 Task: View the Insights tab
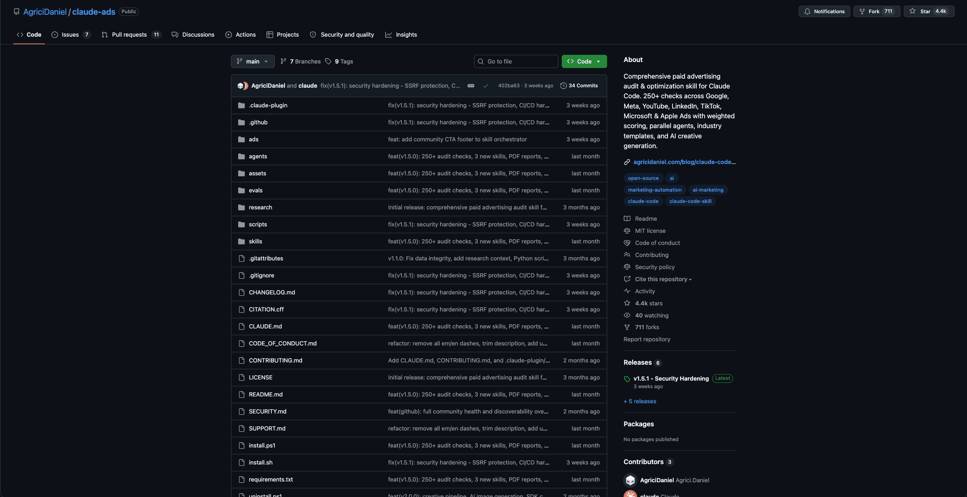(401, 34)
